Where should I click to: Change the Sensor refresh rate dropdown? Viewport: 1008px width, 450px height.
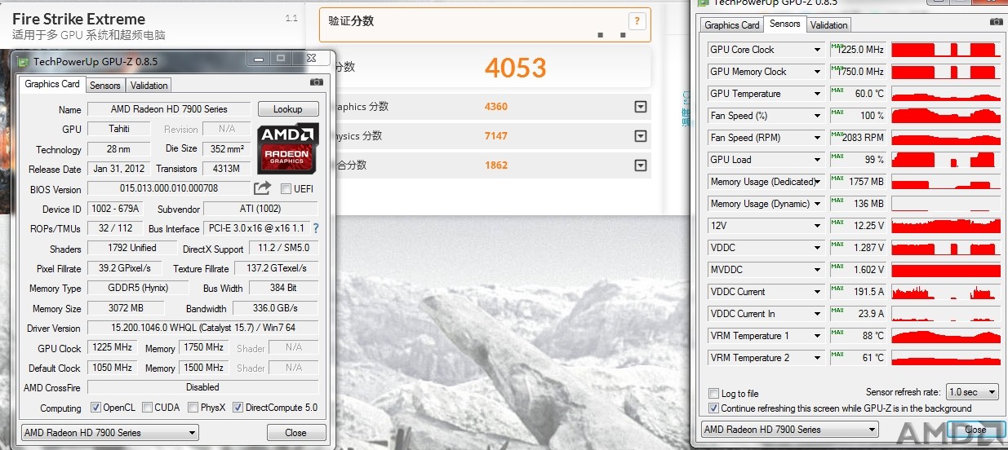click(x=972, y=392)
